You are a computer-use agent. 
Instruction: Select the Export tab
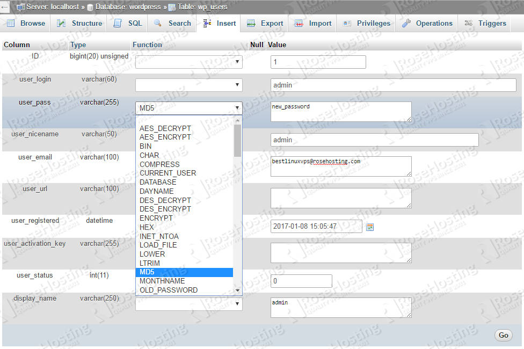point(265,23)
